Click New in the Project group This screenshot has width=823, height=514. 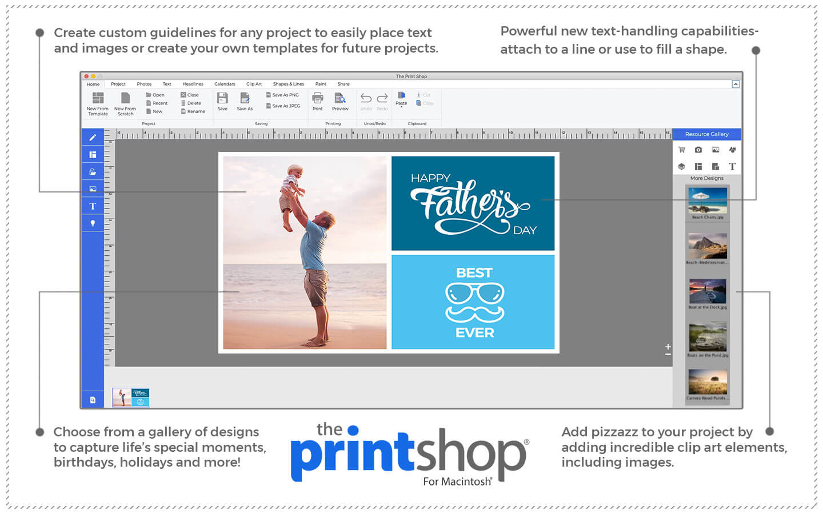tap(154, 111)
